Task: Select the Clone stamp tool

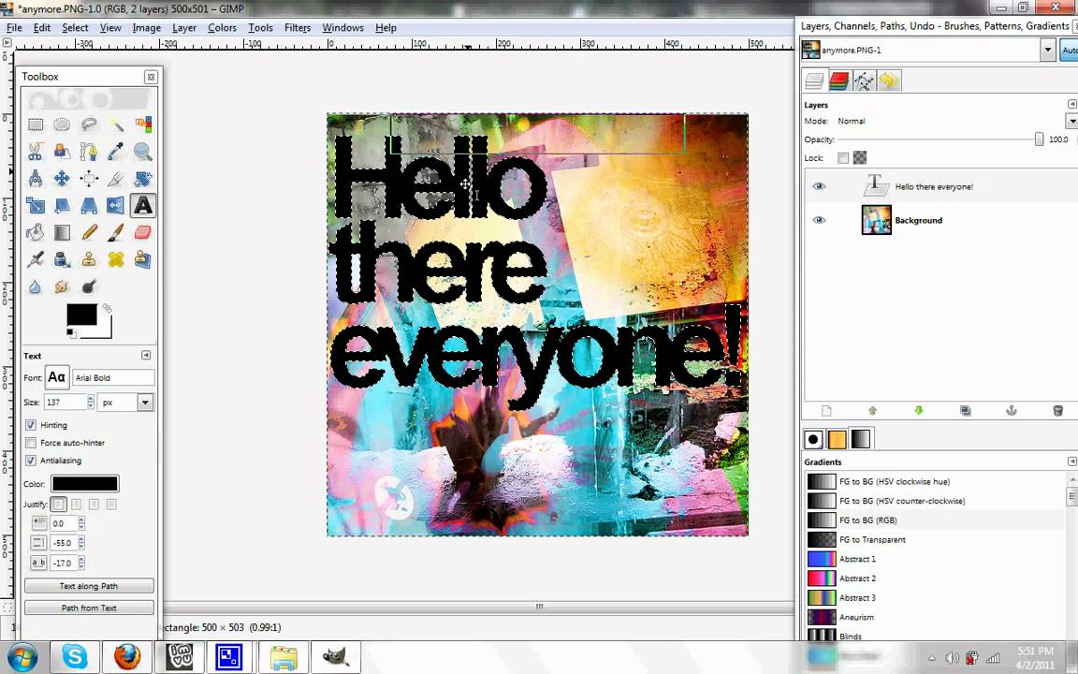Action: 89,259
